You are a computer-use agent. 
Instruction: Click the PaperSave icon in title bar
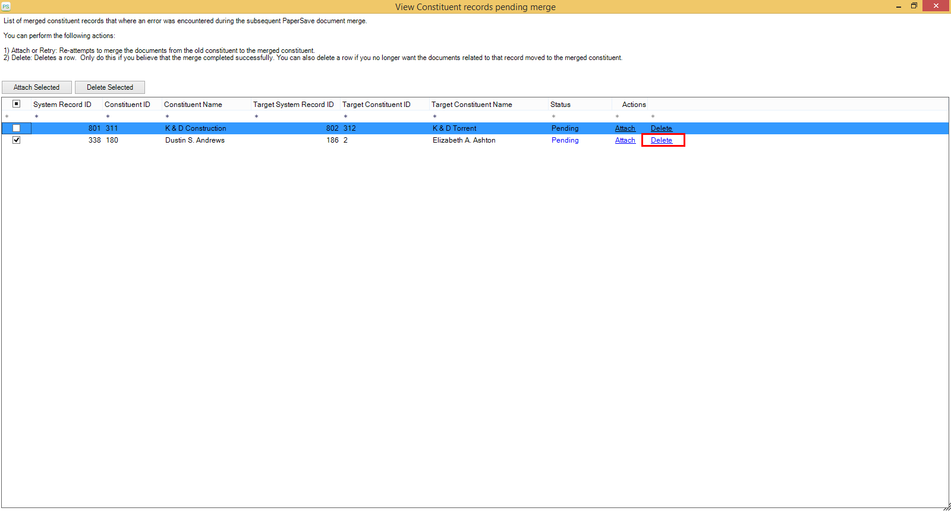click(x=6, y=7)
